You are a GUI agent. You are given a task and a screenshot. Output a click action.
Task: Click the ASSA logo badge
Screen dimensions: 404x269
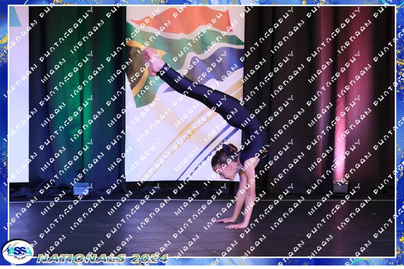(x=18, y=252)
